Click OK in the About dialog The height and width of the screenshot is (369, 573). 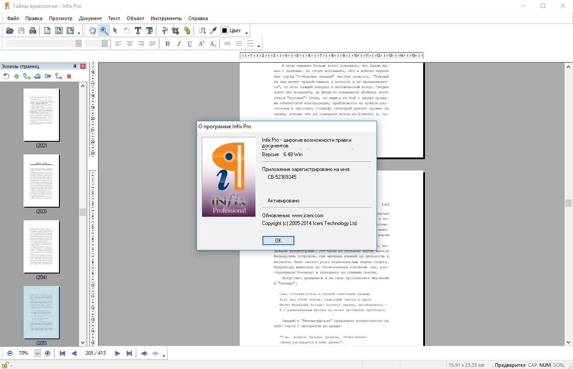(x=278, y=241)
